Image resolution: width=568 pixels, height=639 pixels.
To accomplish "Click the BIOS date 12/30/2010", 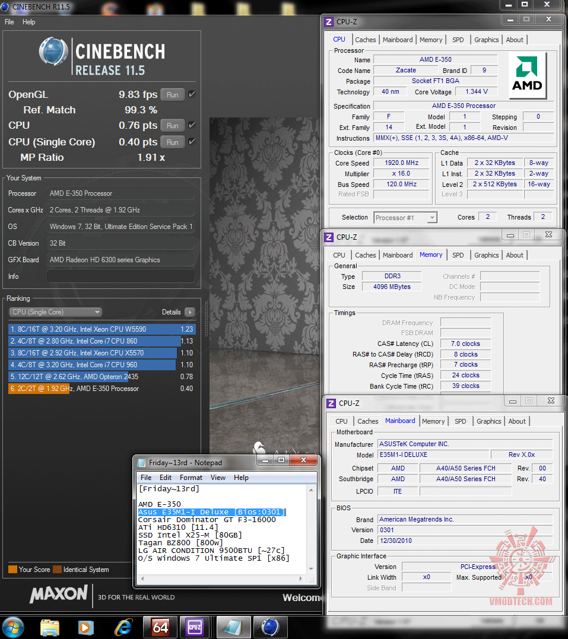I will pyautogui.click(x=465, y=541).
